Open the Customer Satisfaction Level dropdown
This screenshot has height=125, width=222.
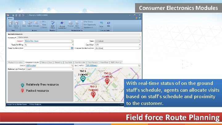coord(139,48)
